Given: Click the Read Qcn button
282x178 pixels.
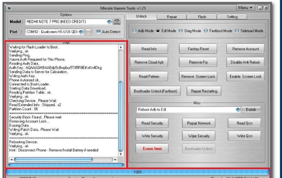Looking at the screenshot, I should pyautogui.click(x=244, y=123).
